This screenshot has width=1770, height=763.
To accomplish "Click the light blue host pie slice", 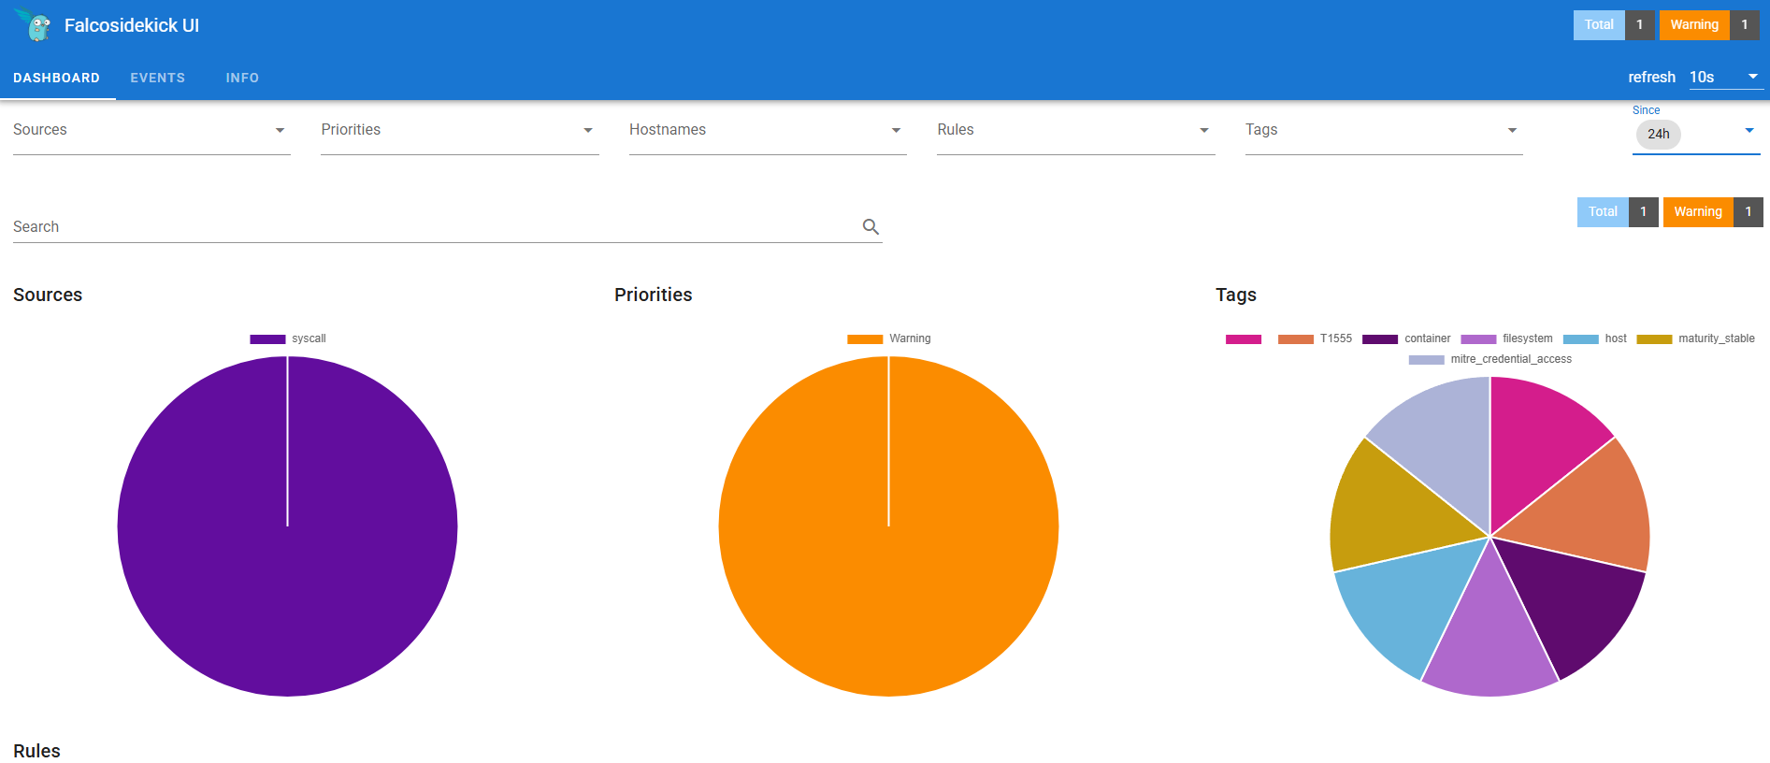I will (x=1403, y=606).
